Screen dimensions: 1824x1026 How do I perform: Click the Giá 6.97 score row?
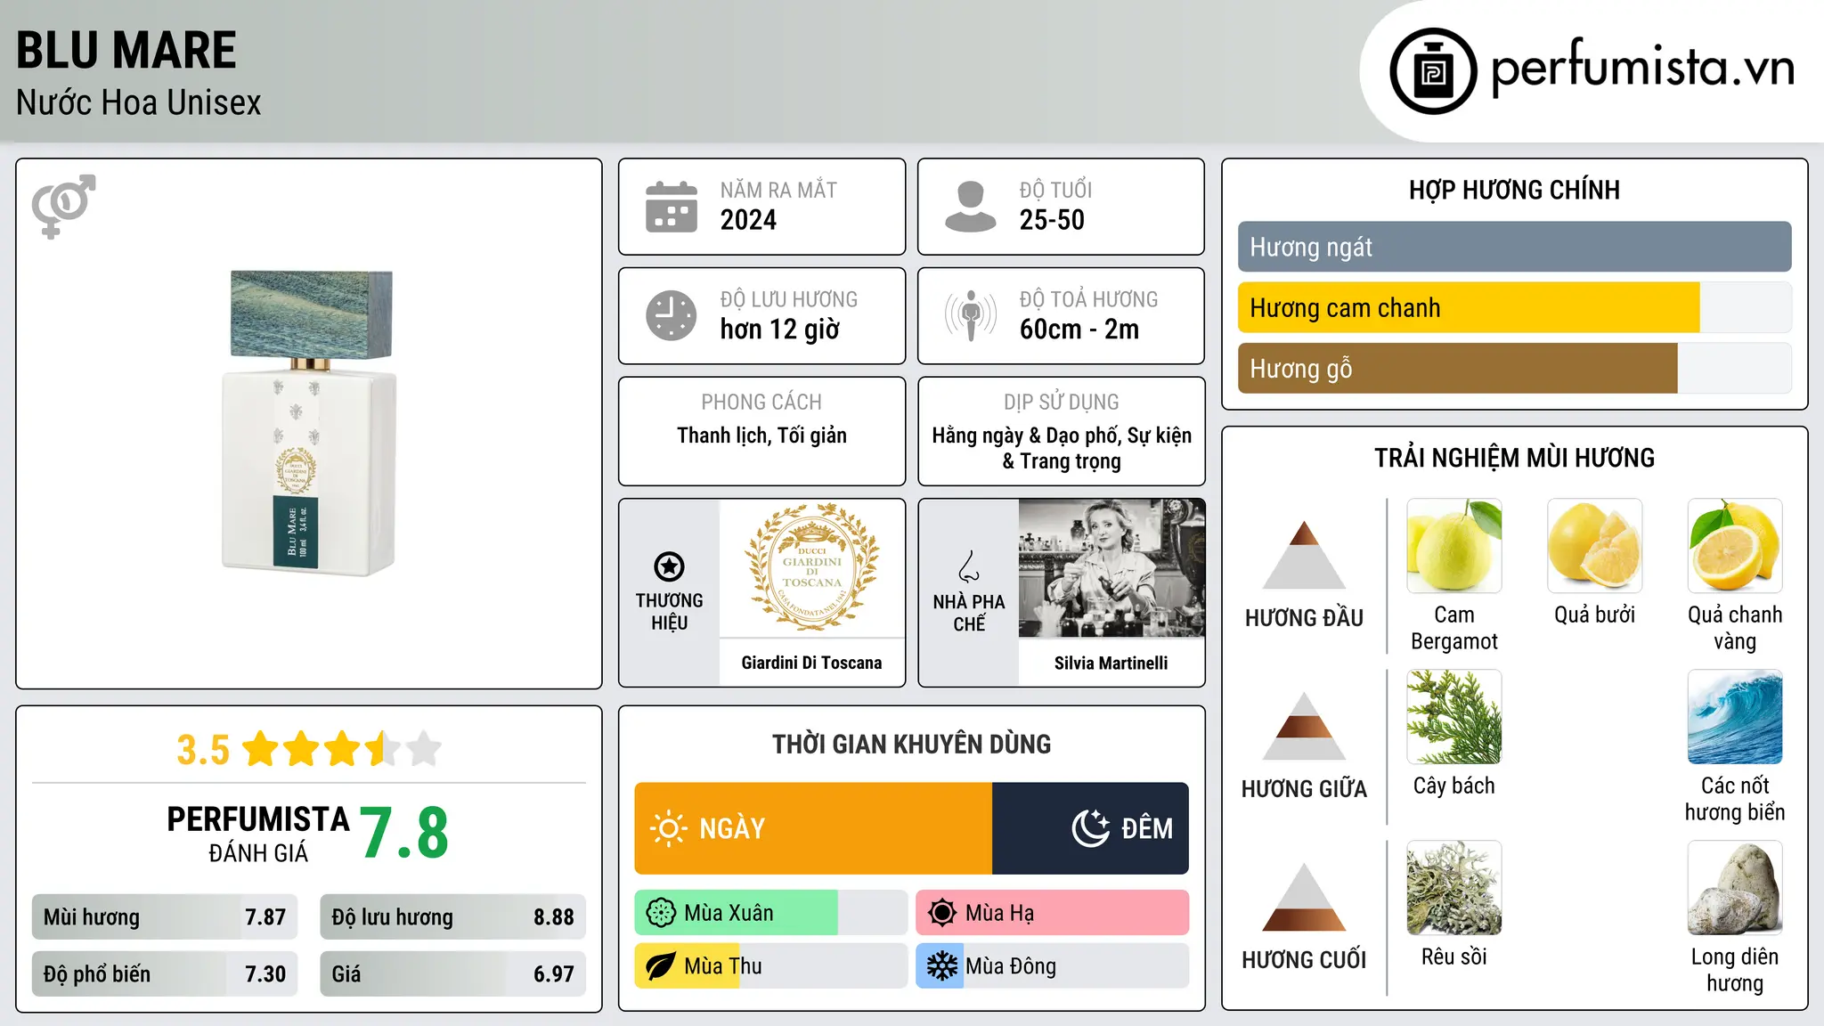coord(452,974)
